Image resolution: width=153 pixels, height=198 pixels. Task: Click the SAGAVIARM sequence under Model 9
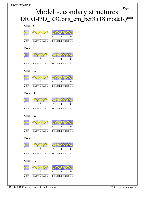click(x=40, y=63)
